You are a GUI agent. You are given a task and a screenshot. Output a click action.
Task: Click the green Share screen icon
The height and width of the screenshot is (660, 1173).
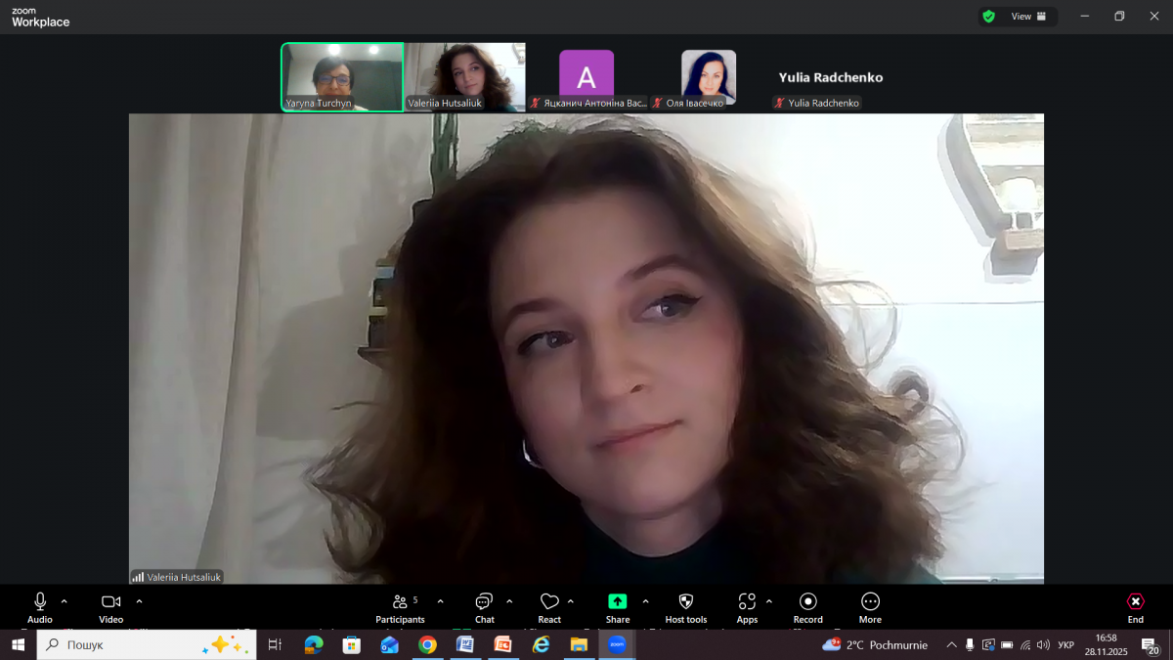[x=617, y=602]
